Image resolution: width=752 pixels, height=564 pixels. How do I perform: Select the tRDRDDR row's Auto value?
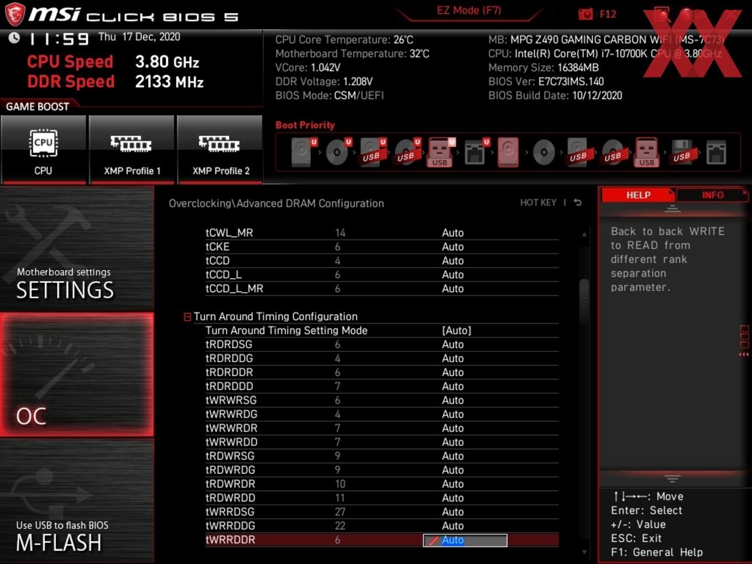tap(453, 373)
